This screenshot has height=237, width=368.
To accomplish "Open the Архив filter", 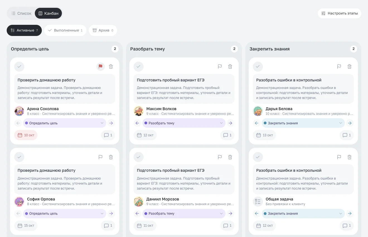I will [x=103, y=30].
